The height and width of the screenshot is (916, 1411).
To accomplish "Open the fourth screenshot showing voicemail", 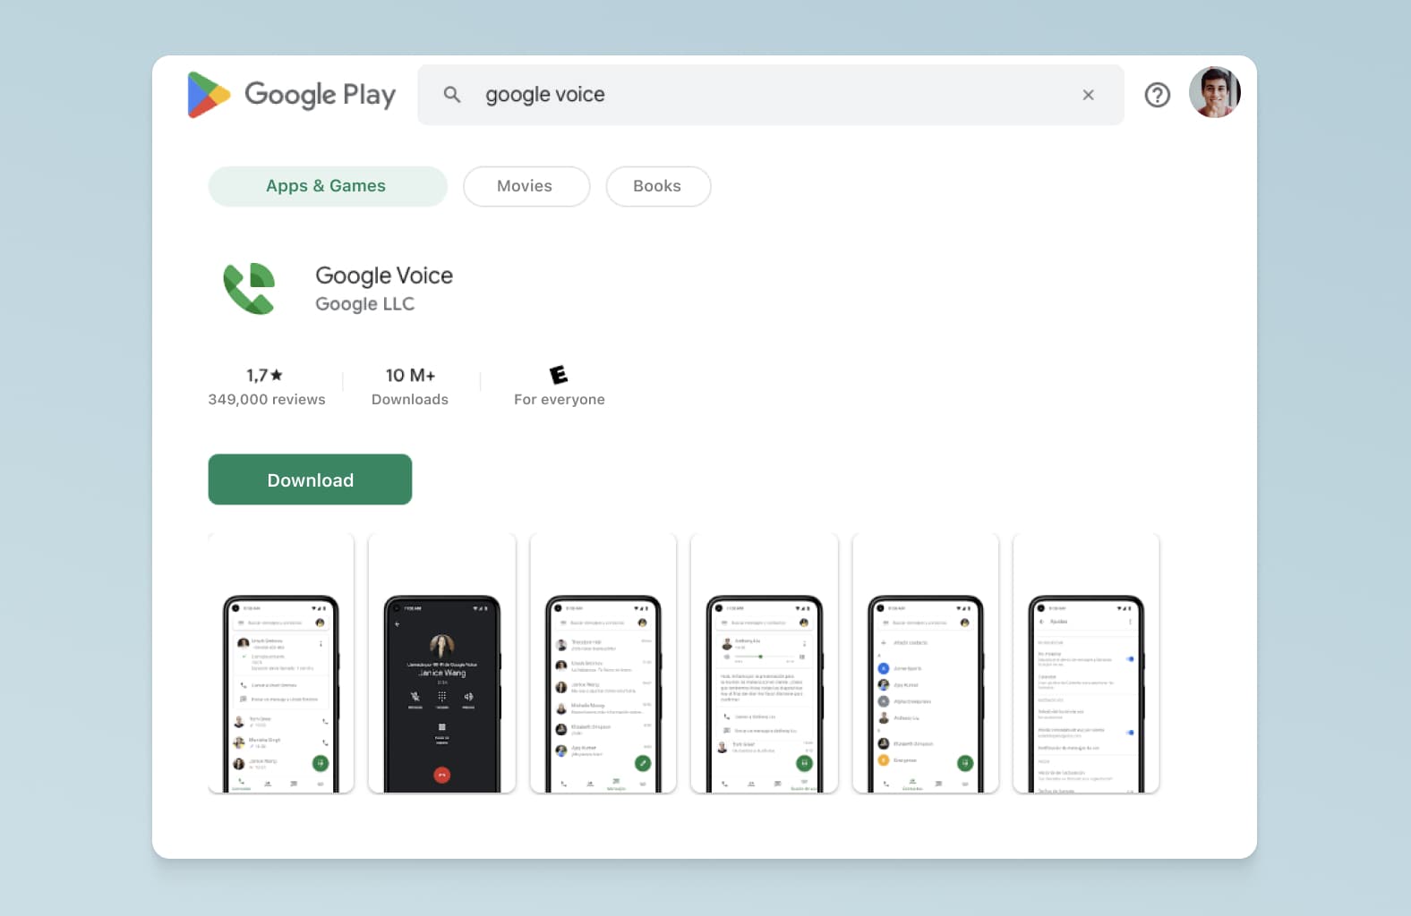I will tap(765, 663).
